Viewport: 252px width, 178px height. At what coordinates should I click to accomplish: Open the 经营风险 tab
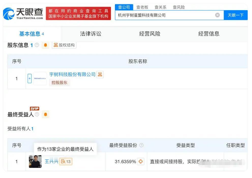tap(150, 34)
